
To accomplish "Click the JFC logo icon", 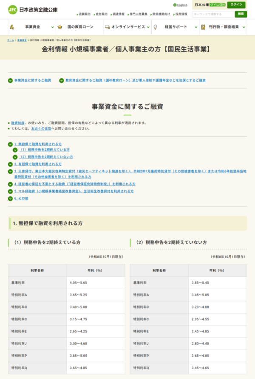I will [13, 10].
